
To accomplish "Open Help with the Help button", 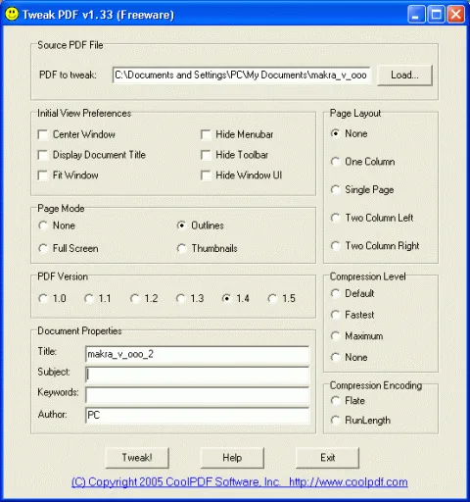I will (232, 458).
